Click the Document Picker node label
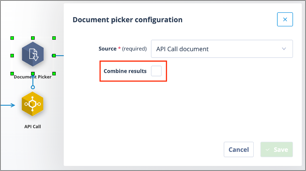 [32, 77]
